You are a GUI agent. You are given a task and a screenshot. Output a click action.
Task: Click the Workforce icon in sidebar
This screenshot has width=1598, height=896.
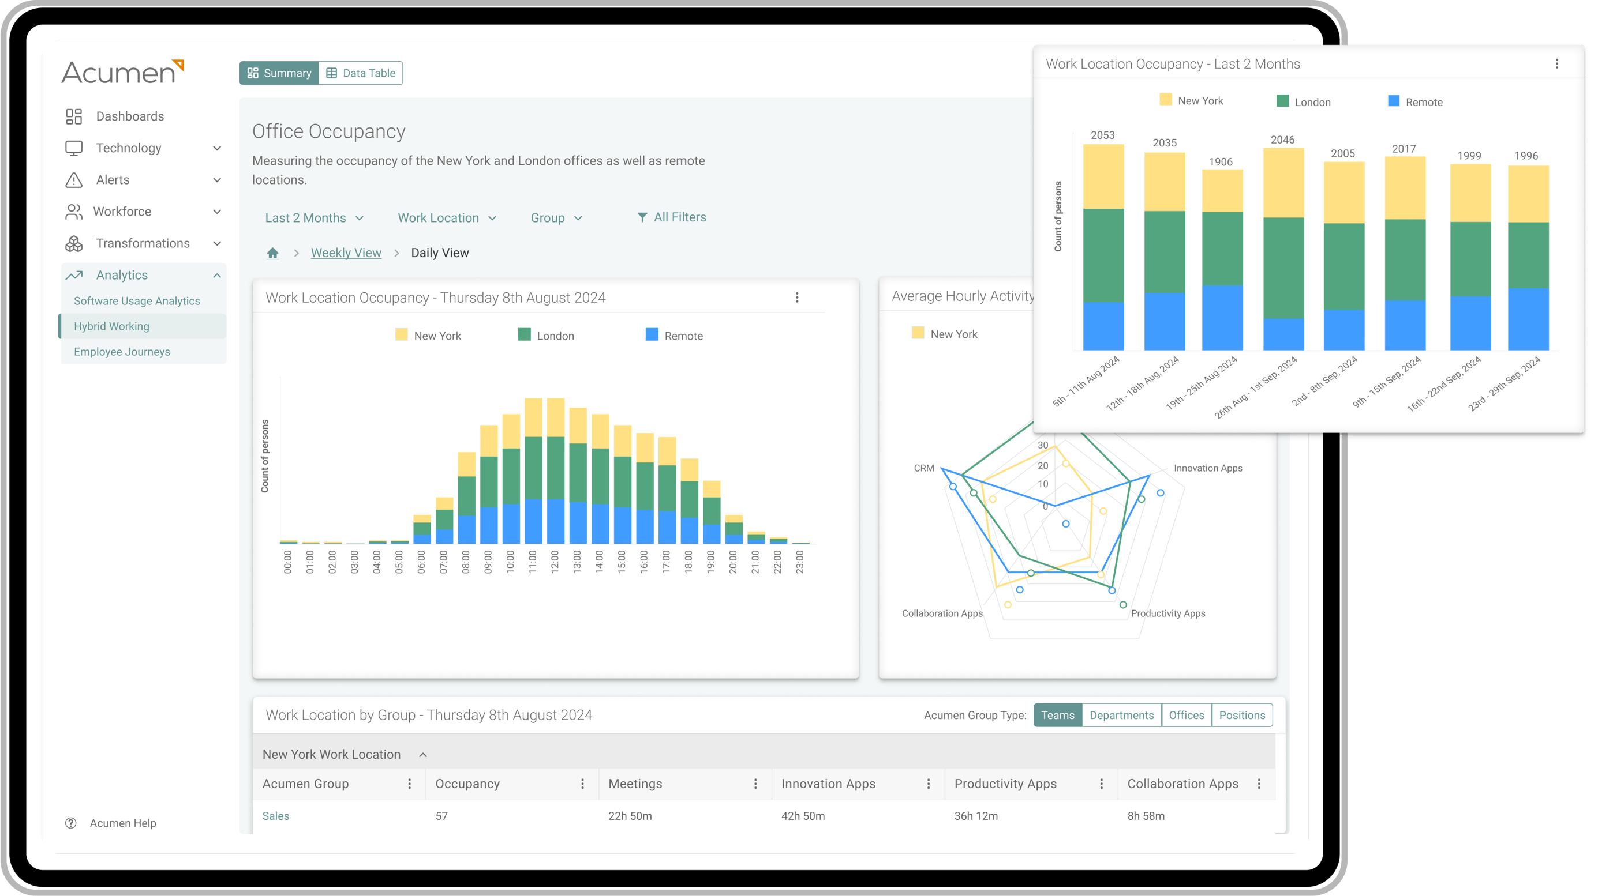pos(73,210)
